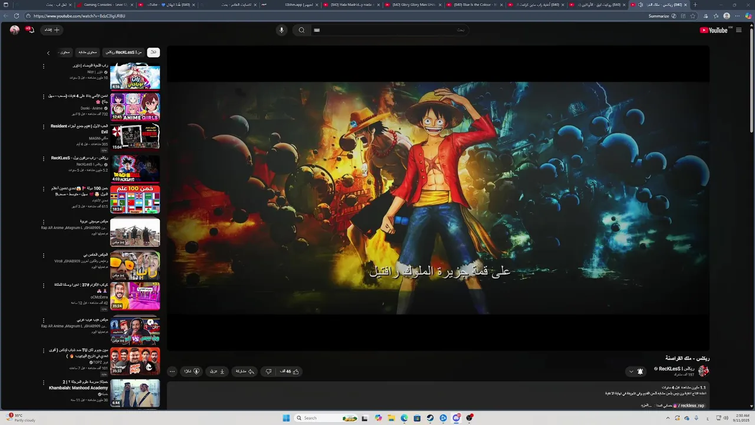Show hidden system tray icons chevron
The height and width of the screenshot is (425, 755).
pyautogui.click(x=668, y=418)
